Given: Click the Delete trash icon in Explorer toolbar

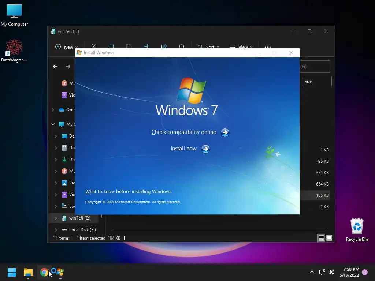Looking at the screenshot, I should pyautogui.click(x=182, y=46).
